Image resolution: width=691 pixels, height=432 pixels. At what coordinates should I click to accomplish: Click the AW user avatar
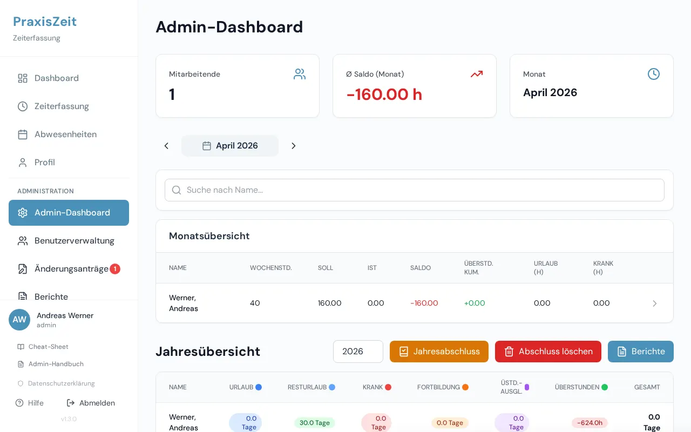coord(19,320)
